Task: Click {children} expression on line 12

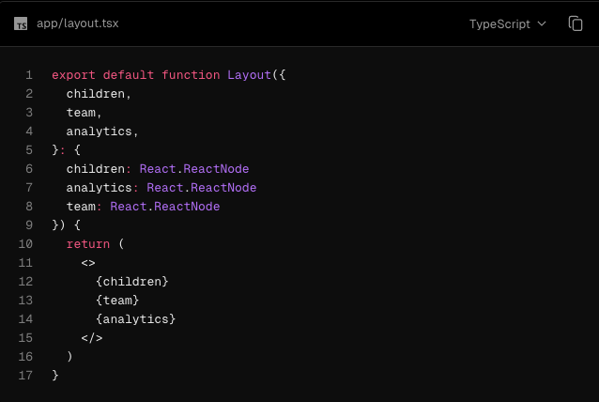Action: tap(131, 282)
